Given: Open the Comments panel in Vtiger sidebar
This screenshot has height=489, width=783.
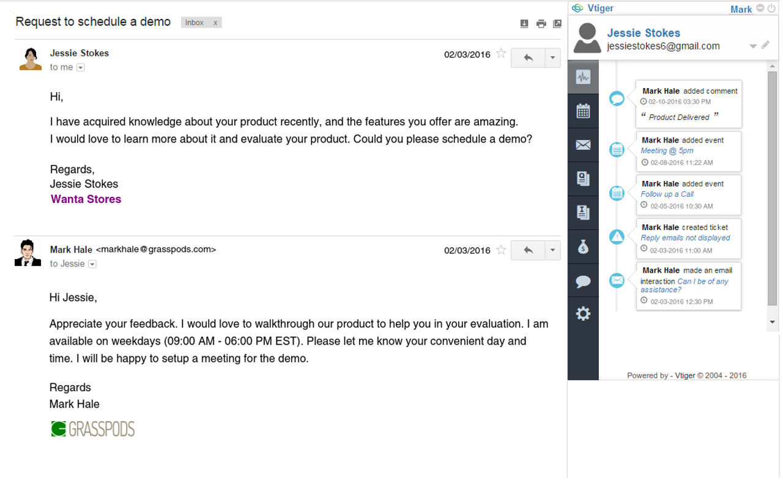Looking at the screenshot, I should (583, 280).
